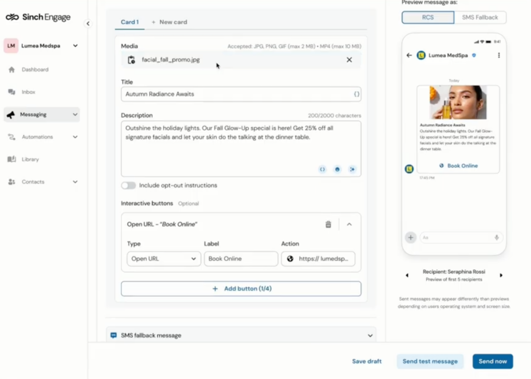Expand the Lumea Medspa account dropdown
Image resolution: width=531 pixels, height=379 pixels.
pos(75,46)
